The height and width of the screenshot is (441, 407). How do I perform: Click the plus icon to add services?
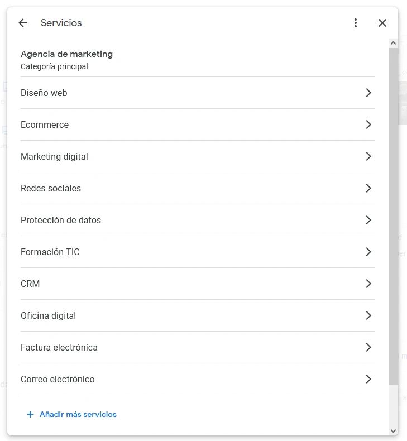(30, 414)
